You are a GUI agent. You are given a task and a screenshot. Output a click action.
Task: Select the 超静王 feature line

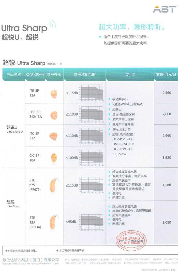[117, 109]
